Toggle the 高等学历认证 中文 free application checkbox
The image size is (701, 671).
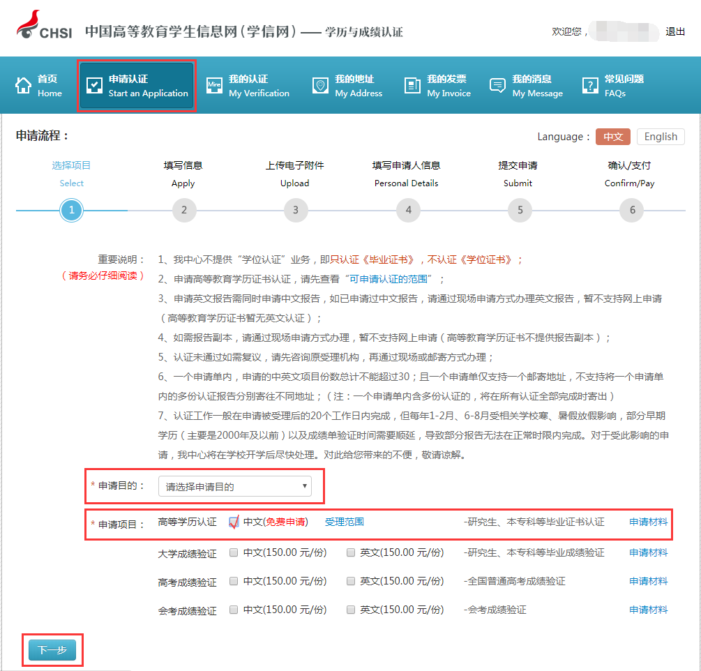point(234,522)
